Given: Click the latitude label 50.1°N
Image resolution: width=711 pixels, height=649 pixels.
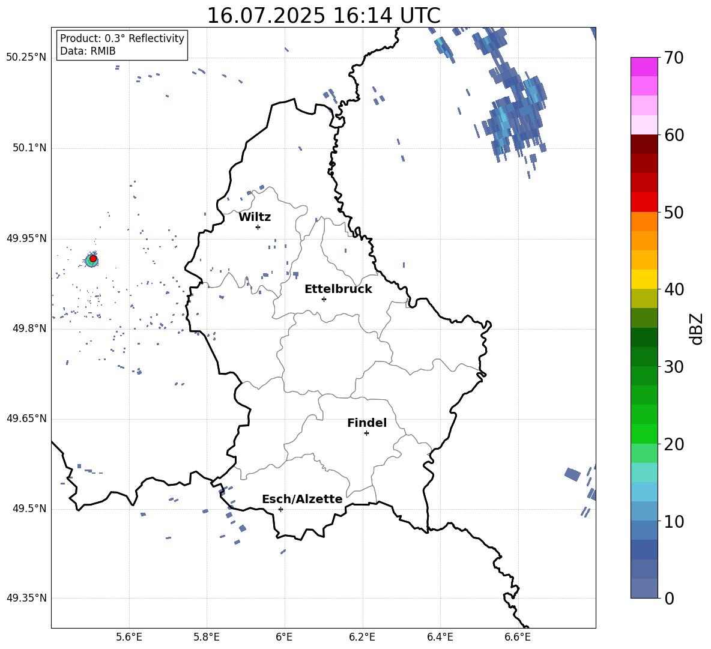Looking at the screenshot, I should 29,148.
